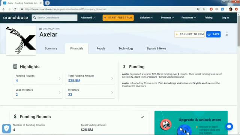Click Zero Knowledge Validation investor link
Screen dimensions: 240x135
pyautogui.click(x=173, y=83)
